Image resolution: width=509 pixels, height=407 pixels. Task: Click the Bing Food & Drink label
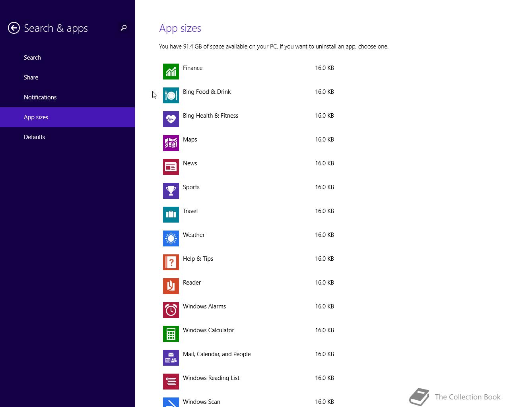pyautogui.click(x=207, y=92)
